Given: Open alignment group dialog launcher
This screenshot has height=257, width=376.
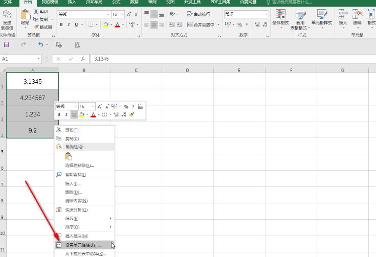Looking at the screenshot, I should click(x=219, y=36).
